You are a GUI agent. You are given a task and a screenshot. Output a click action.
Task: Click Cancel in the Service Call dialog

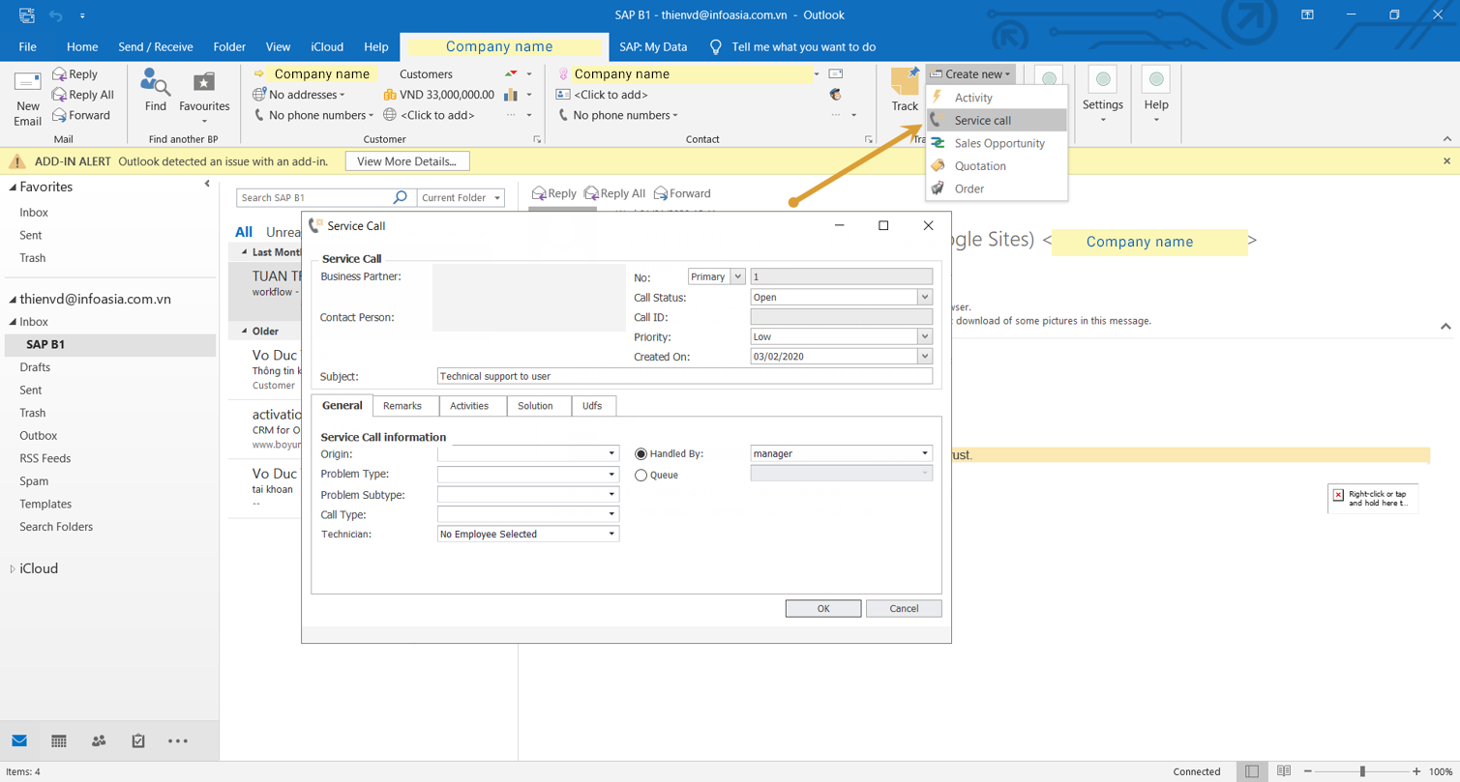pyautogui.click(x=904, y=608)
